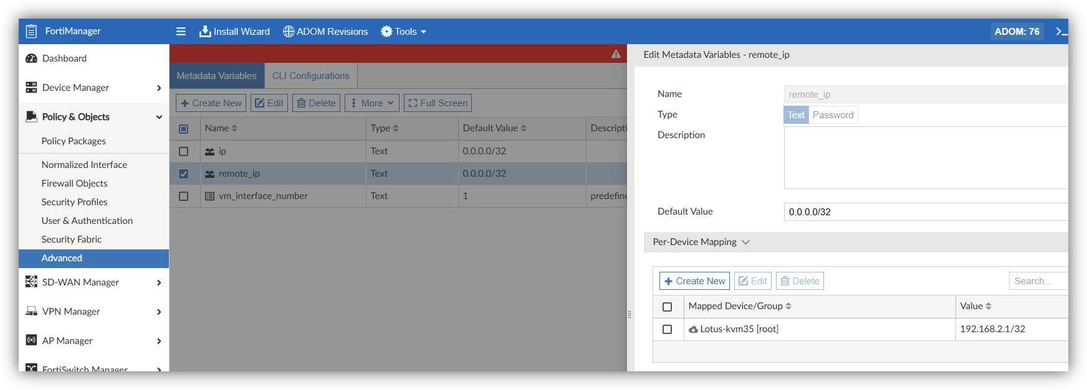Click the ip row device-mapping icon

pyautogui.click(x=210, y=151)
